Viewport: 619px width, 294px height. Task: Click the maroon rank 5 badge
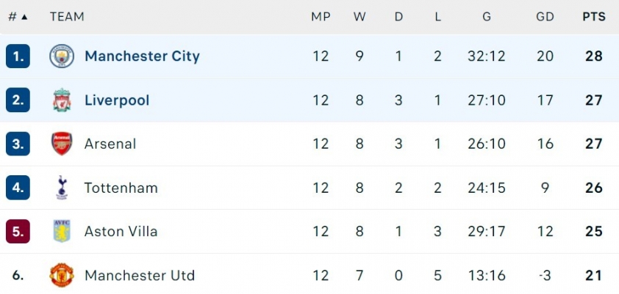pyautogui.click(x=18, y=232)
